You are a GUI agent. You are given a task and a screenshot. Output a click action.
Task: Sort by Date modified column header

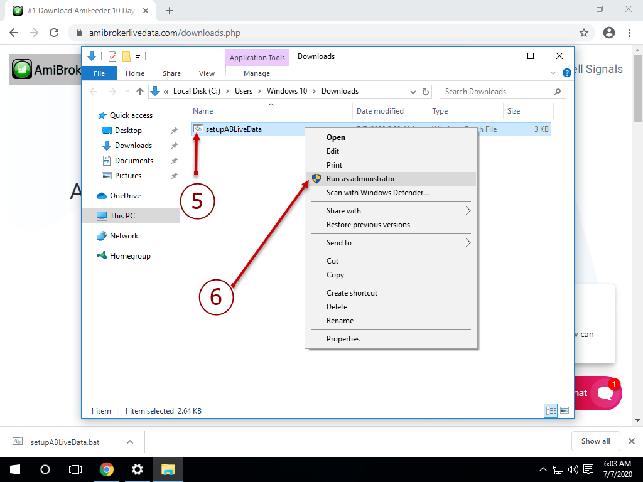point(380,111)
